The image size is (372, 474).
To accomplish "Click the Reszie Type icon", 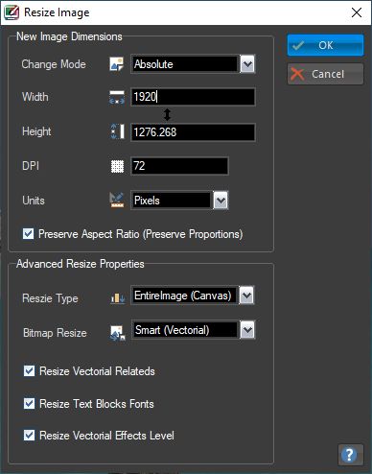I will pyautogui.click(x=117, y=298).
